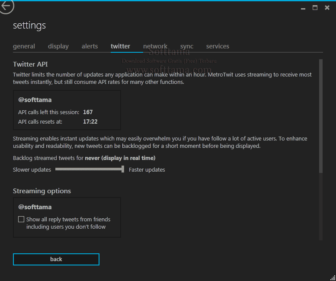
Task: Click the API calls left value 167
Action: point(88,112)
